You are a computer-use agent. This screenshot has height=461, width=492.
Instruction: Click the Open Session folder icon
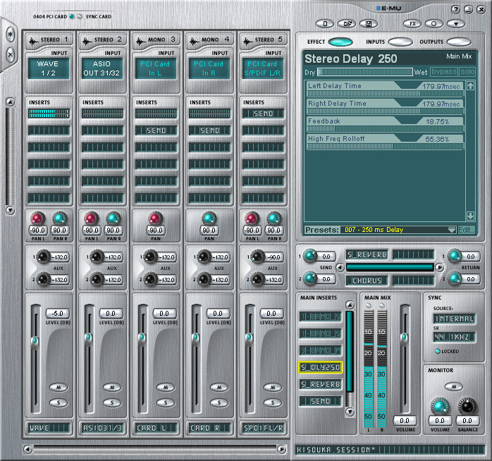pyautogui.click(x=345, y=23)
